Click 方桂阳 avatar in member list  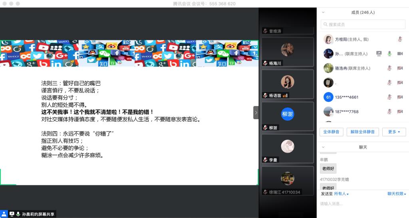[328, 39]
